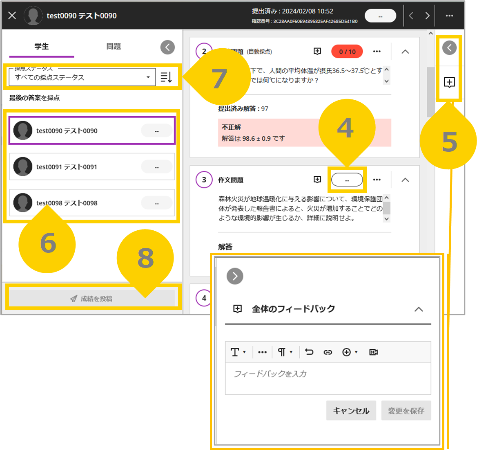
Task: Go to previous submission arrow
Action: pyautogui.click(x=411, y=16)
